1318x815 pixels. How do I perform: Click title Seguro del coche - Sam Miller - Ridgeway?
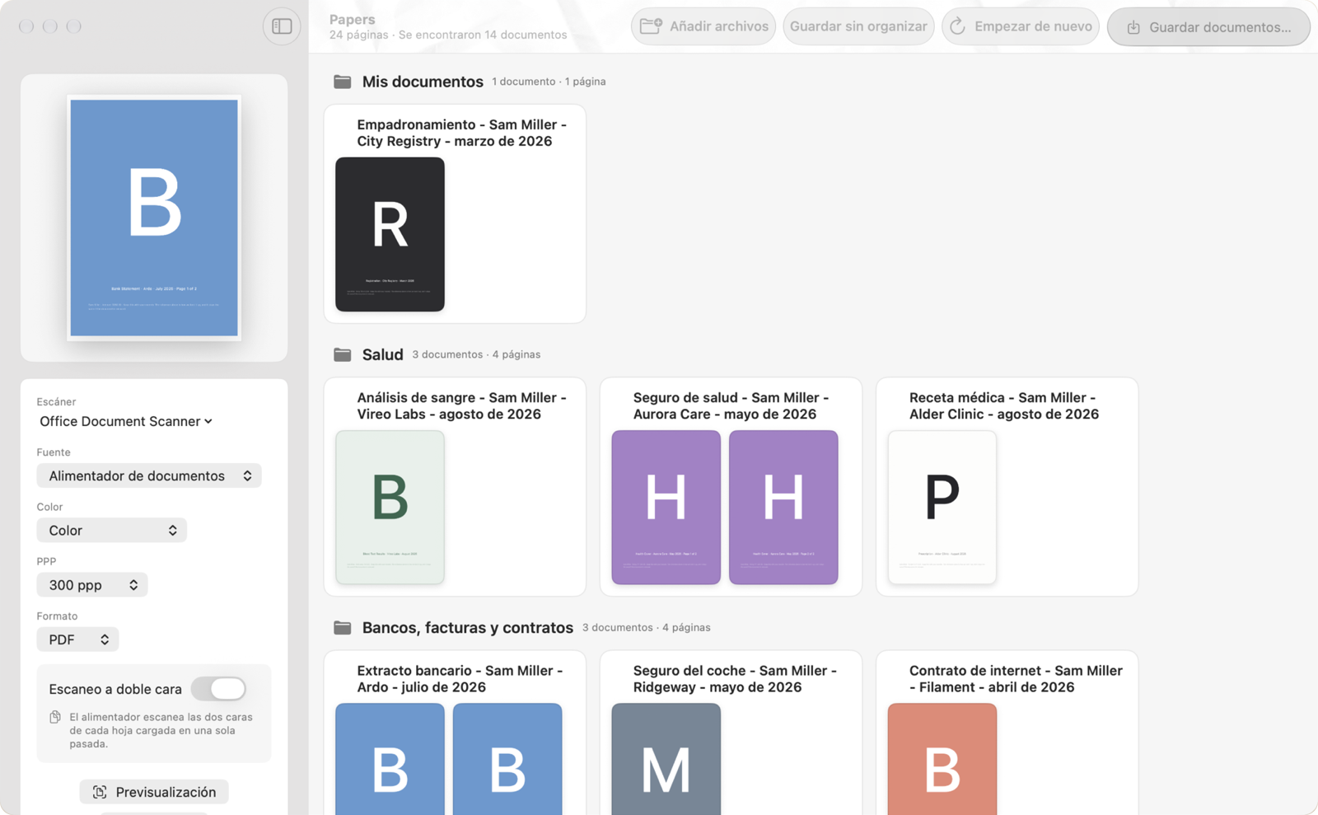click(x=735, y=678)
